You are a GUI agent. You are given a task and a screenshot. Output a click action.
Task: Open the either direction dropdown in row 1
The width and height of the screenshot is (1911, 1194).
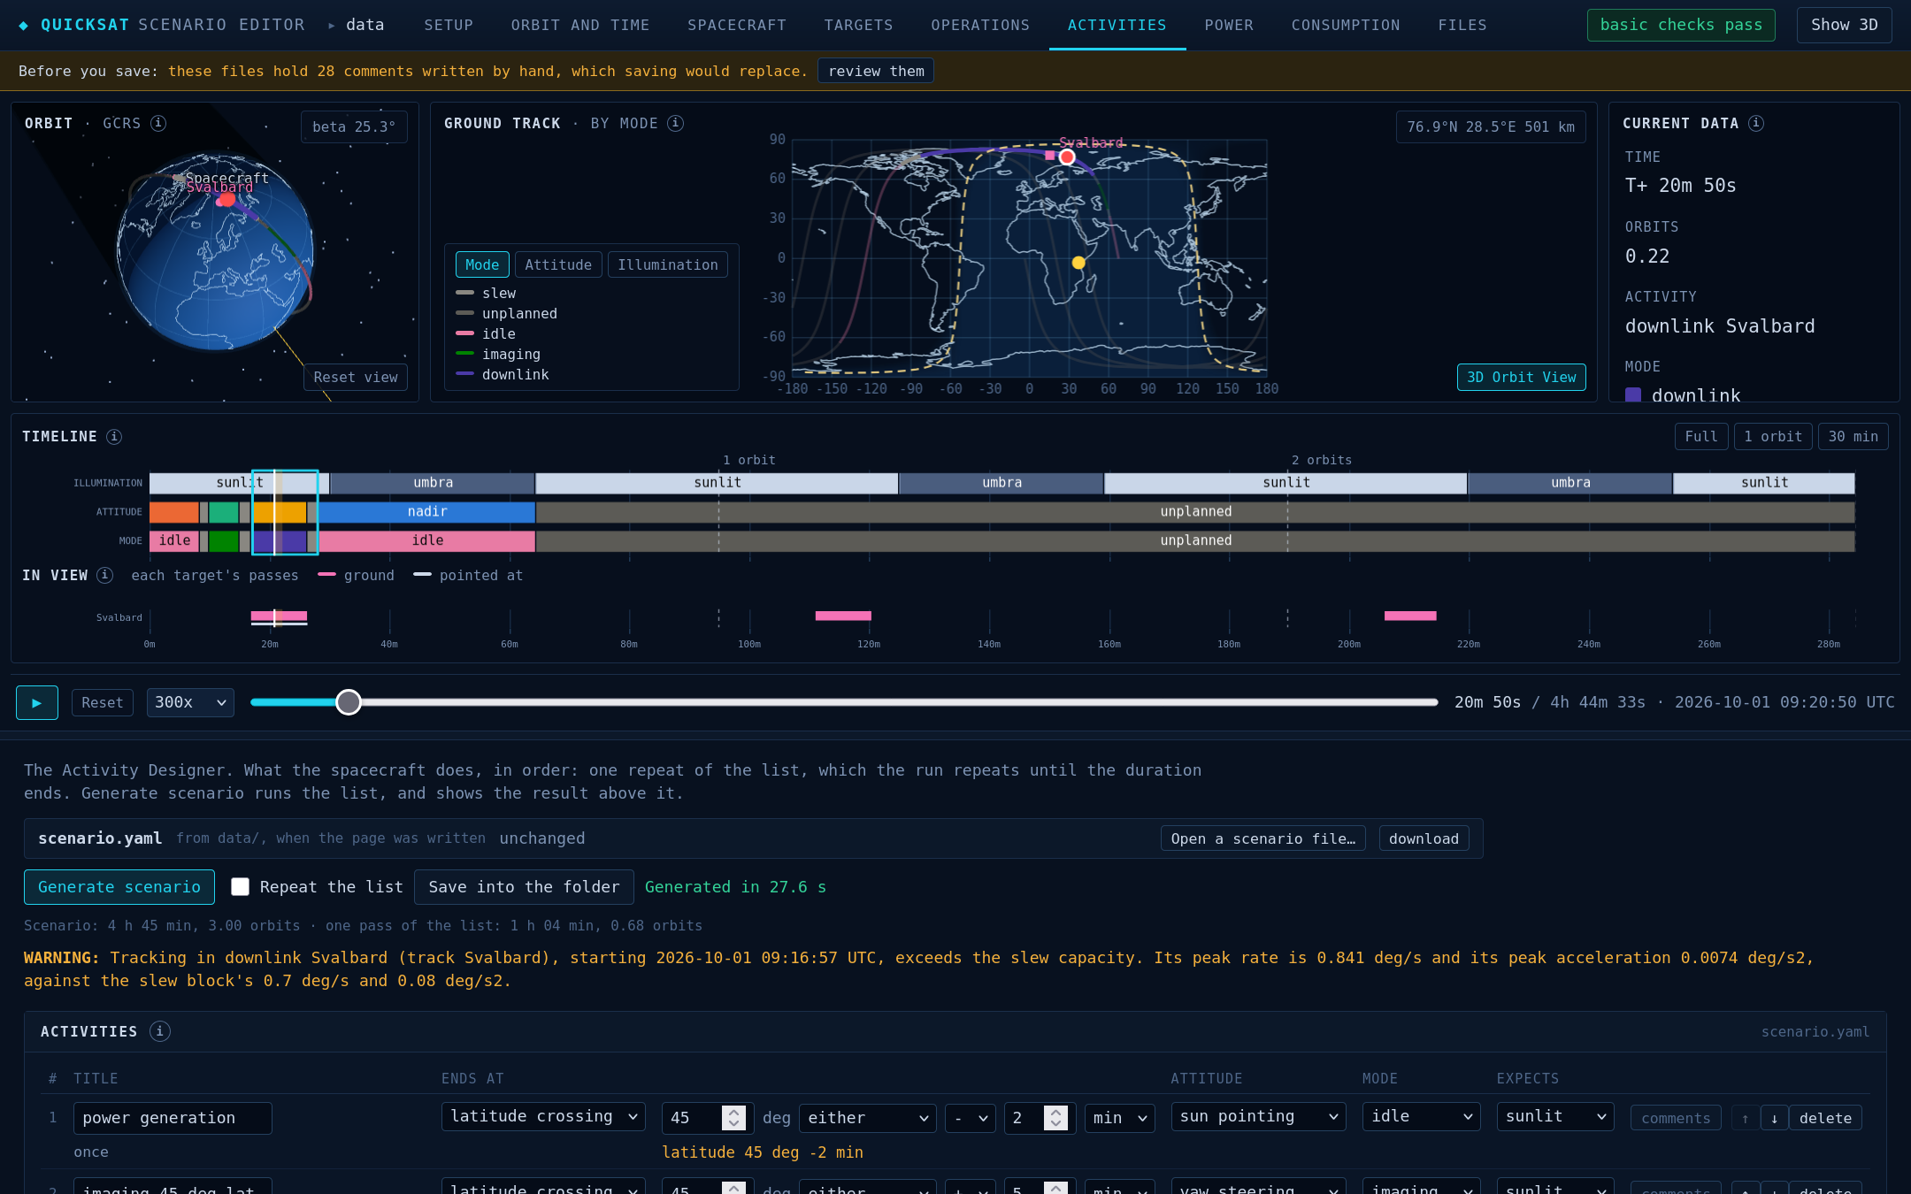click(x=867, y=1118)
